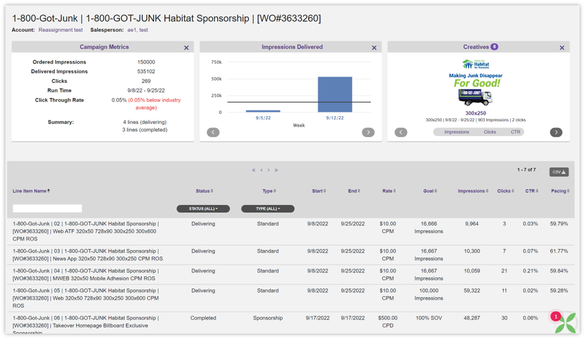Open the chat widget with notification badge
Viewport: 585px width, 339px height.
click(564, 322)
